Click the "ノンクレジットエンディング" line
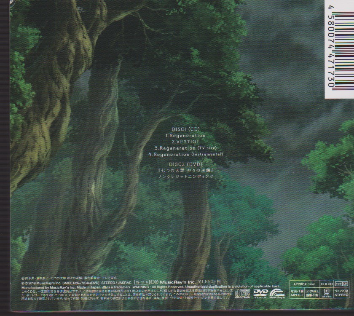354x316 pixels. 185,176
